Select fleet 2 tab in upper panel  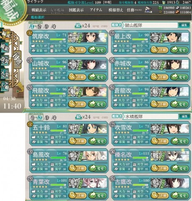39,26
